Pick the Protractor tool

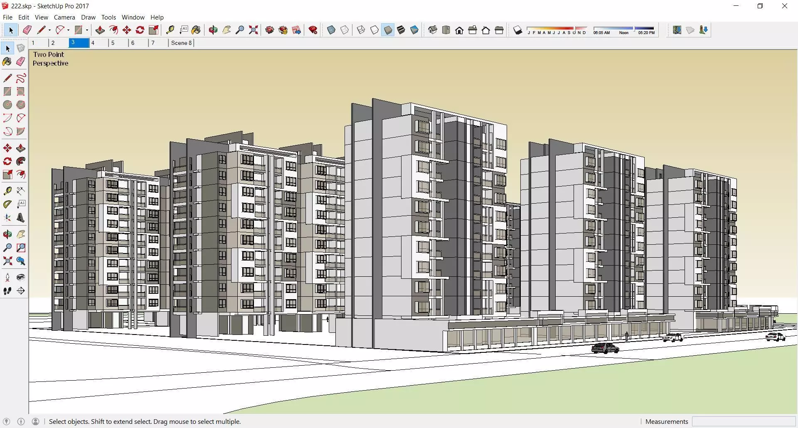point(7,204)
